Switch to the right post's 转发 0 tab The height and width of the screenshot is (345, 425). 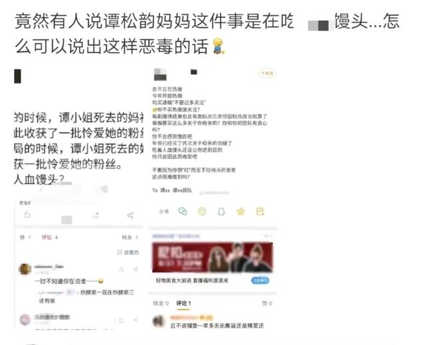click(x=161, y=303)
